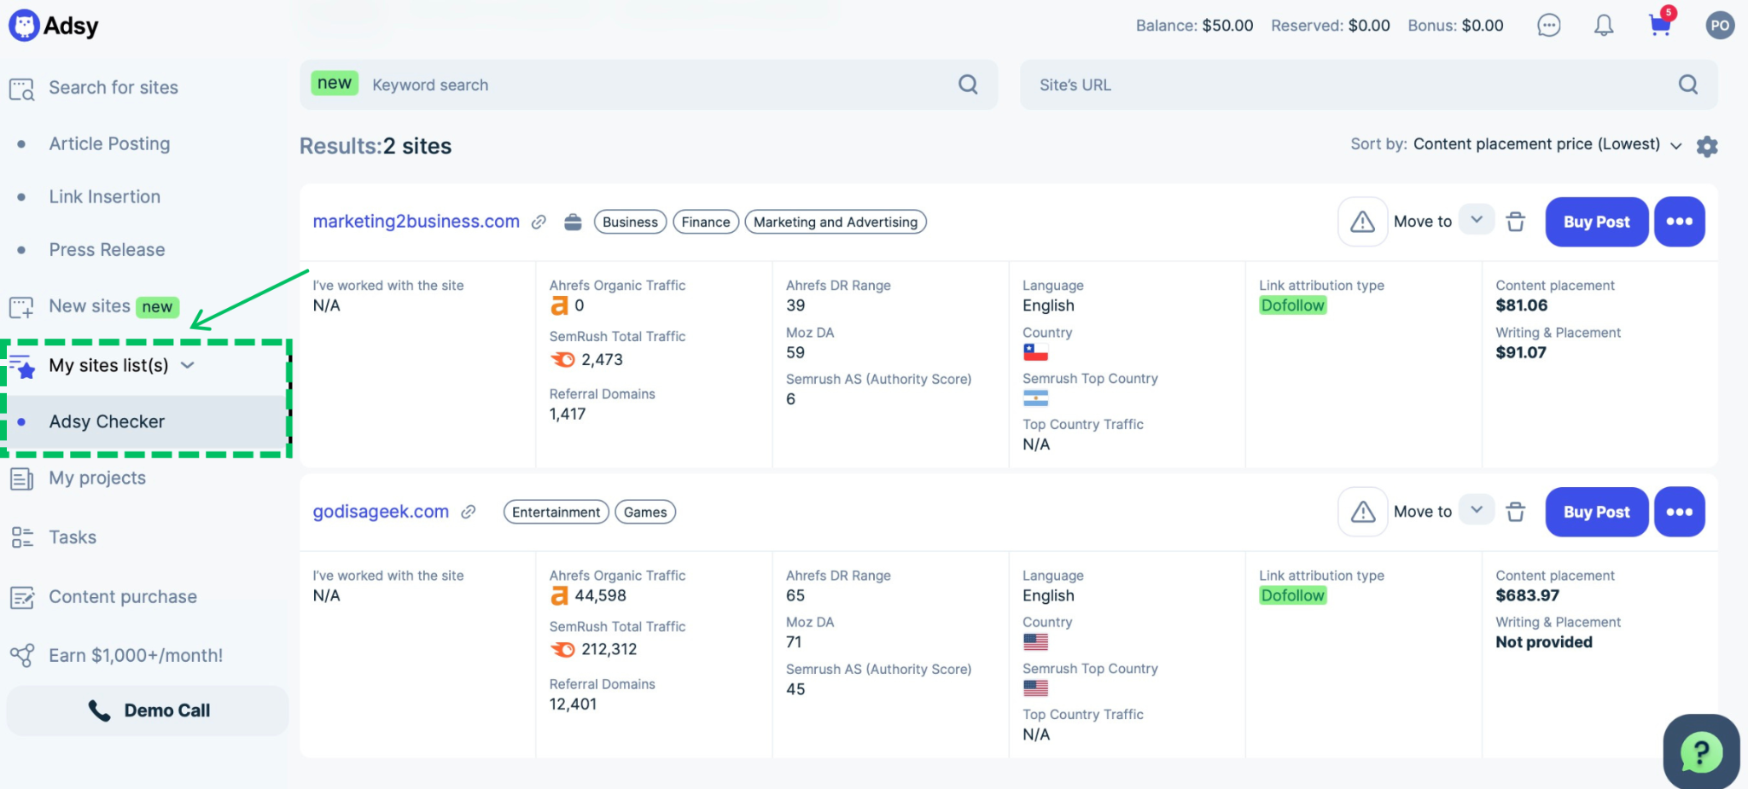This screenshot has width=1748, height=789.
Task: Collapse the My sites list(s) section
Action: (x=188, y=365)
